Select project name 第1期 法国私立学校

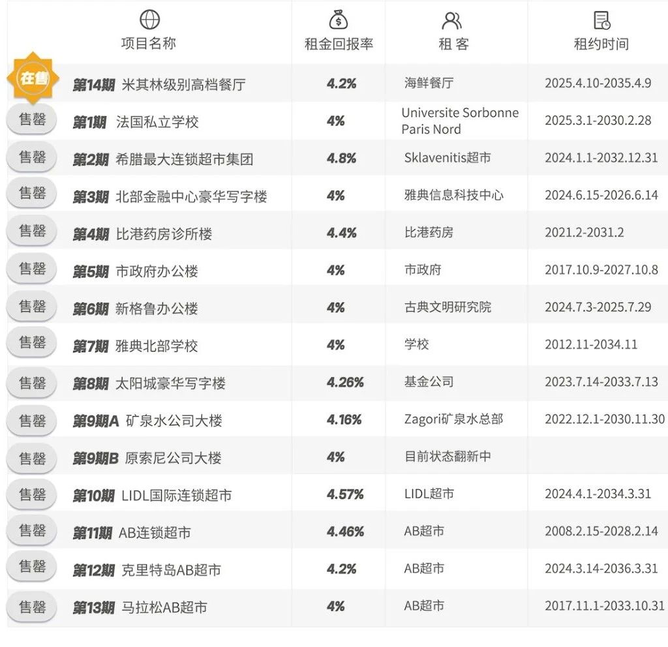pos(136,122)
